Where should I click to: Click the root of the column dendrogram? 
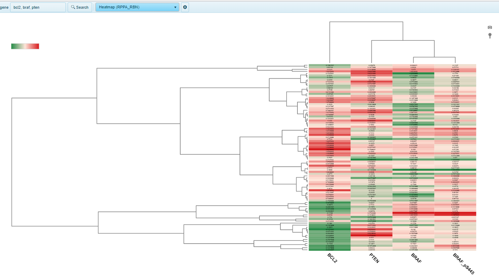click(366, 22)
